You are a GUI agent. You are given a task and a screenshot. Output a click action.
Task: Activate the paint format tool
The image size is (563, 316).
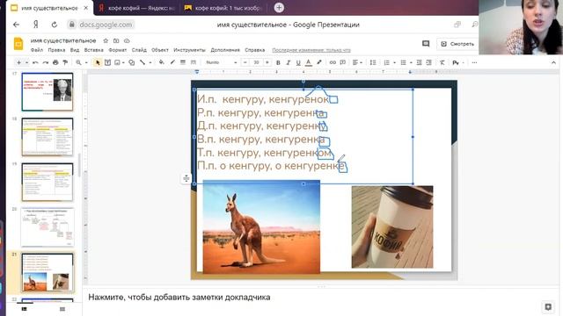(65, 62)
